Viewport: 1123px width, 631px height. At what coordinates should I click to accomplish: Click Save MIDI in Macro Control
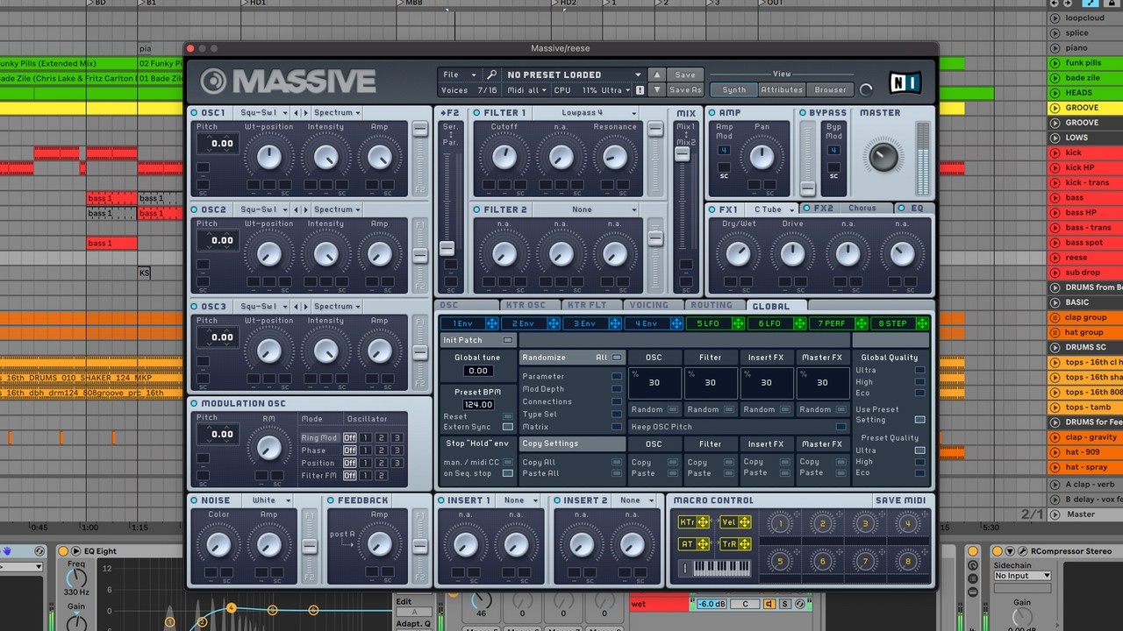click(899, 500)
